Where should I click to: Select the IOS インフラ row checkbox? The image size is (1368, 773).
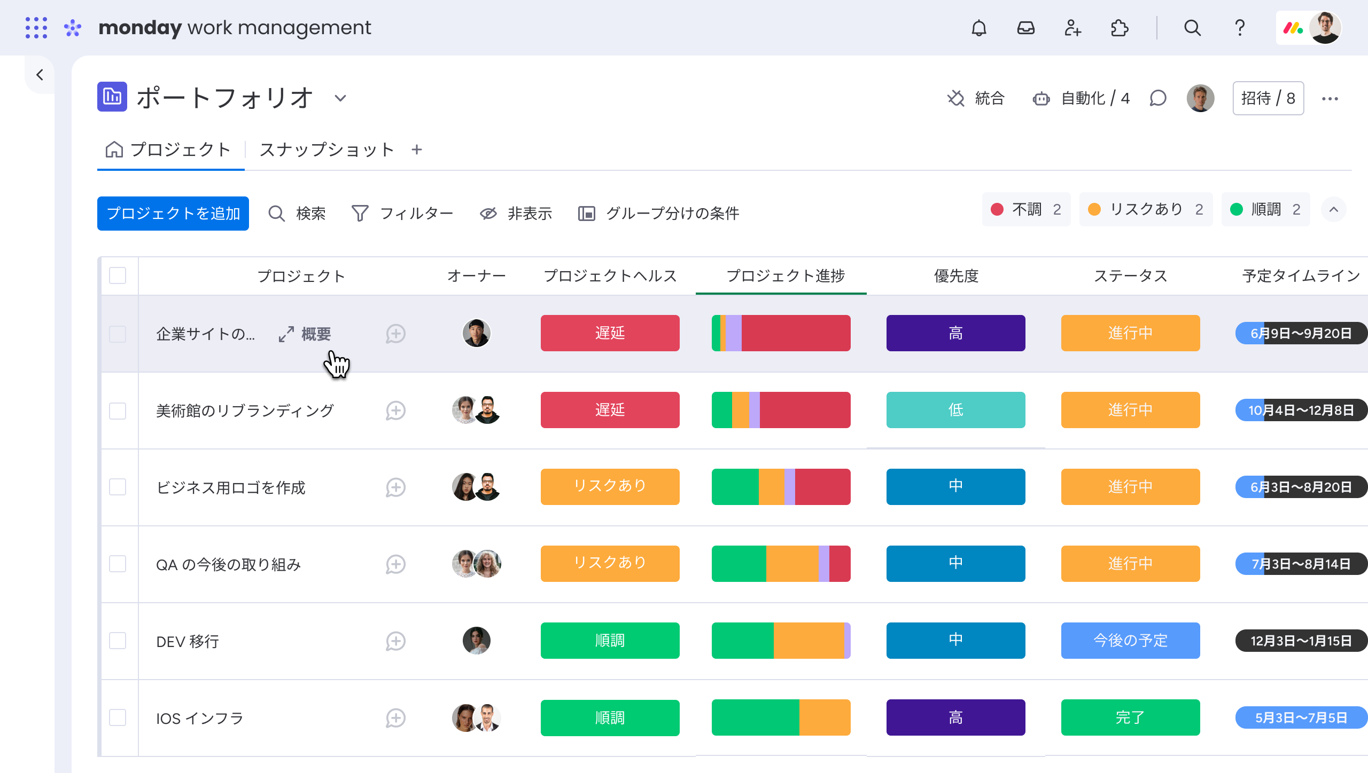(x=118, y=717)
